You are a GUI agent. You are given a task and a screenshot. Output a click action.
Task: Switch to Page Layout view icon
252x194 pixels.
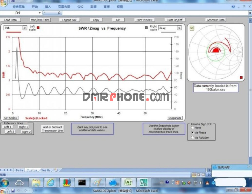[199, 175]
